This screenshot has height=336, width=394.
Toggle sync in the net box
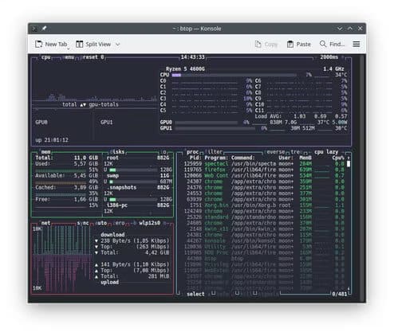click(83, 223)
